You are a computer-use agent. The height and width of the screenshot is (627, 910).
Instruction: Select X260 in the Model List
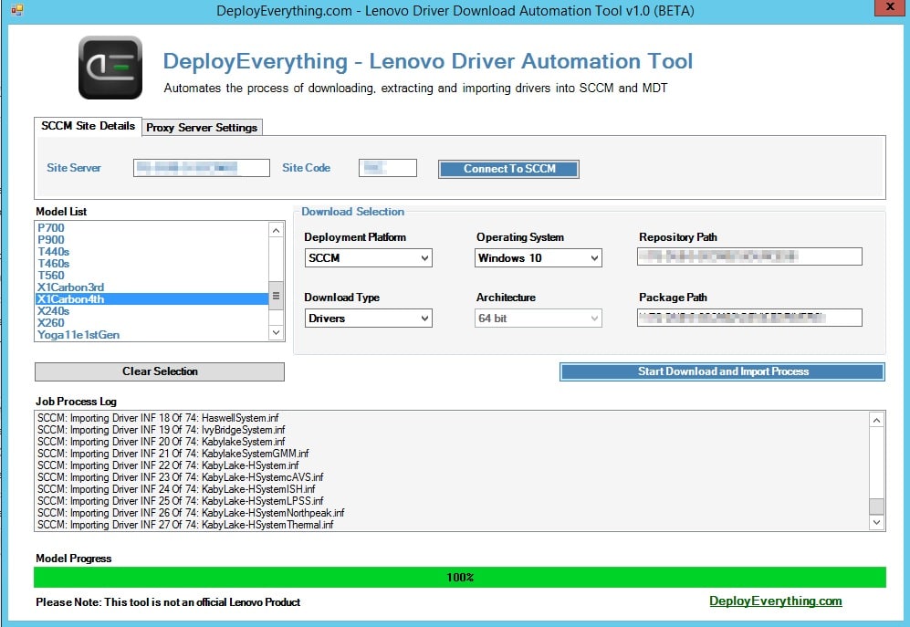tap(152, 323)
